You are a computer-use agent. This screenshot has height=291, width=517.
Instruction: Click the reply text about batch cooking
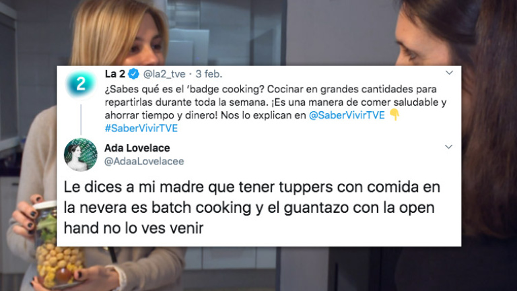click(252, 207)
